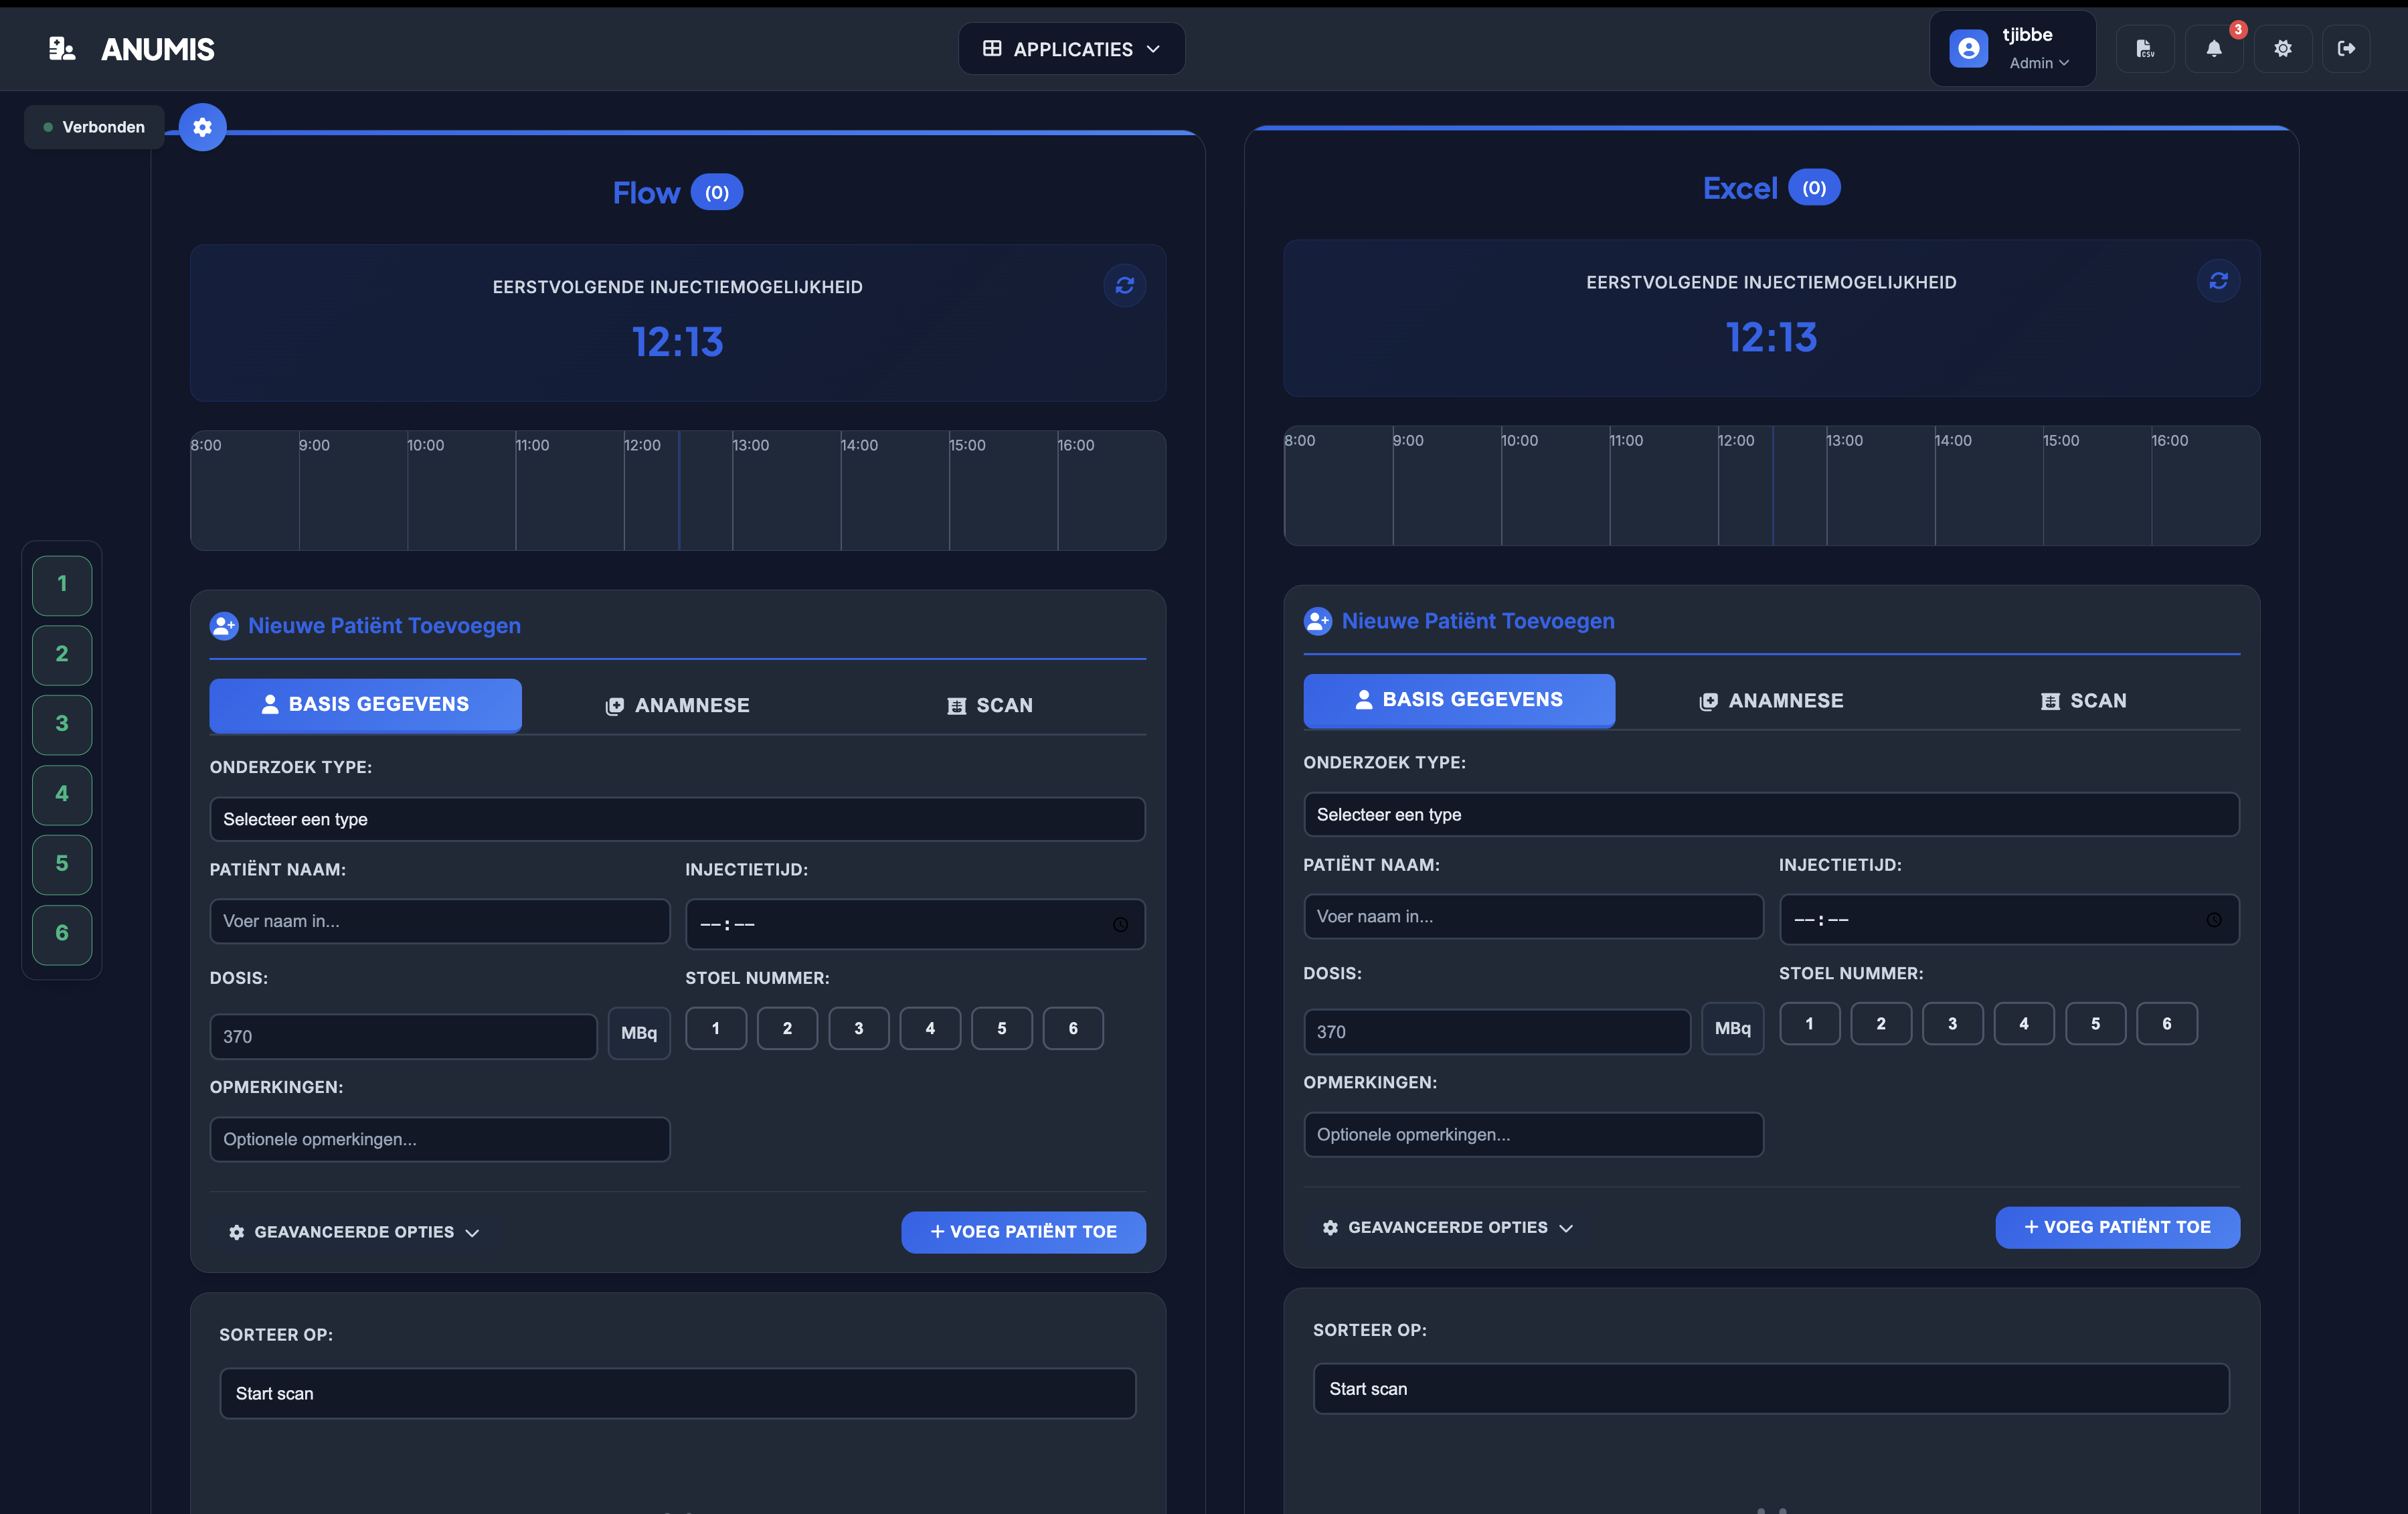The width and height of the screenshot is (2408, 1514).
Task: Choose Stoel Nummer 3 in Flow form
Action: [x=859, y=1028]
